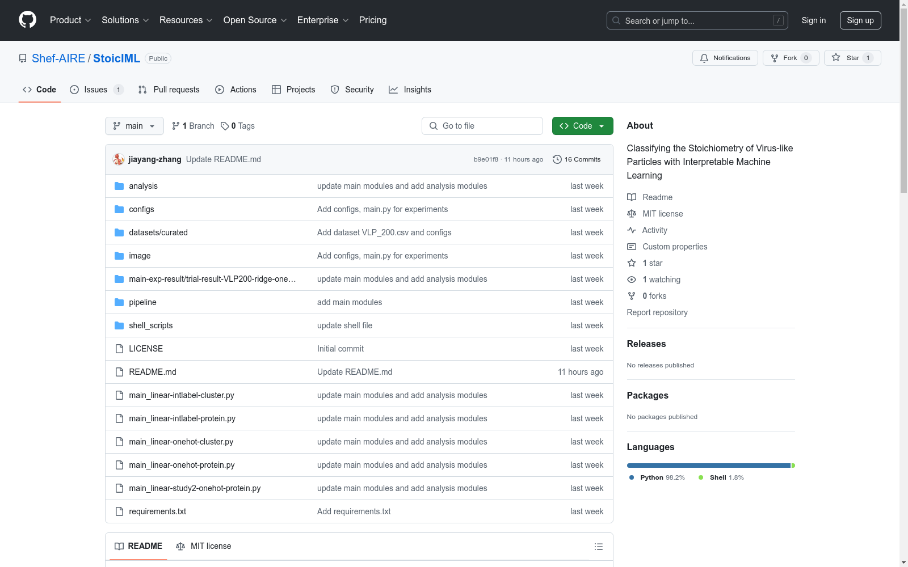Click the forks icon in About sidebar
908x567 pixels.
[632, 296]
